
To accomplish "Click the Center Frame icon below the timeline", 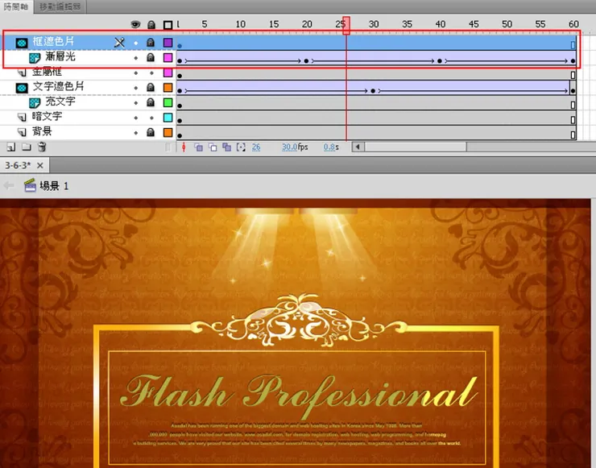I will click(x=184, y=147).
